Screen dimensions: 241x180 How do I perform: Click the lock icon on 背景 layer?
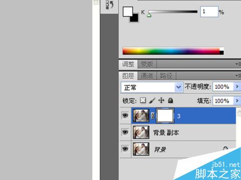[x=226, y=148]
